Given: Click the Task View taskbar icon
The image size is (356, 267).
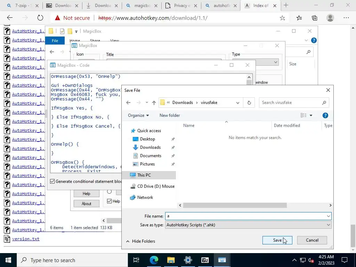Looking at the screenshot, I should coord(136,260).
